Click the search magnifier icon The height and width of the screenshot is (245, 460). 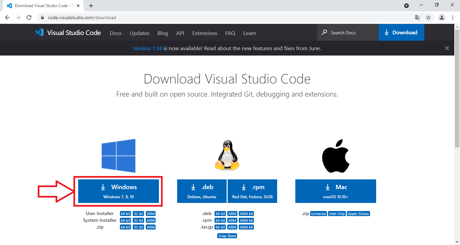coord(324,32)
